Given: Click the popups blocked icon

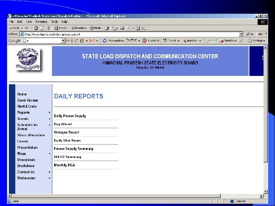Looking at the screenshot, I should [144, 41].
